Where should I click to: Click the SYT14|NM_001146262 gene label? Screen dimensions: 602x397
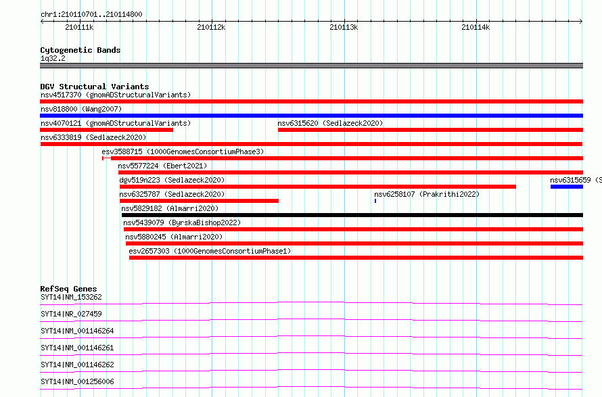(x=77, y=365)
